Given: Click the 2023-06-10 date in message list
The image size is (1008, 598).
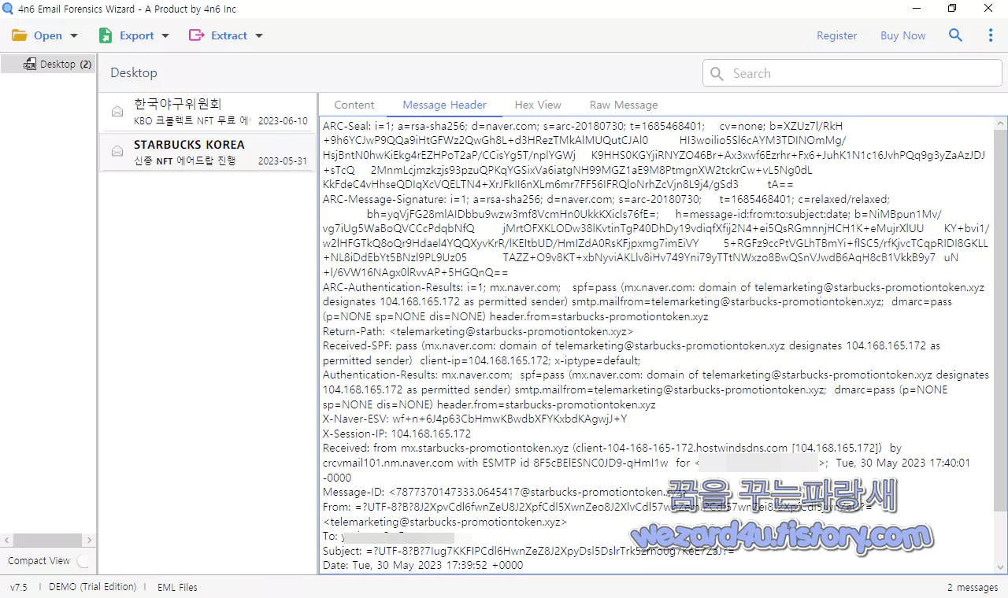Looking at the screenshot, I should point(283,121).
